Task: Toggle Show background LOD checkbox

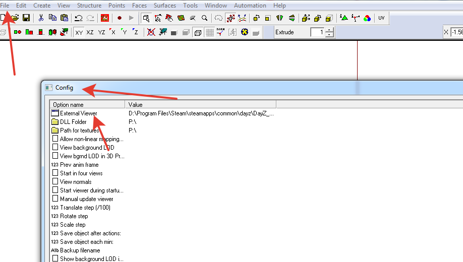Action: tap(55, 258)
